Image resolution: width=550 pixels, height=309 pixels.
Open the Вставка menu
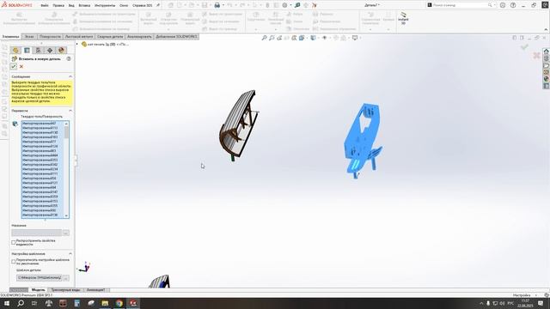pos(84,6)
